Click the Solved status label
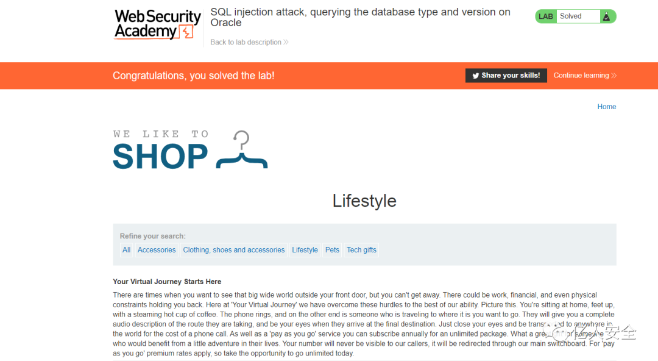 tap(571, 16)
